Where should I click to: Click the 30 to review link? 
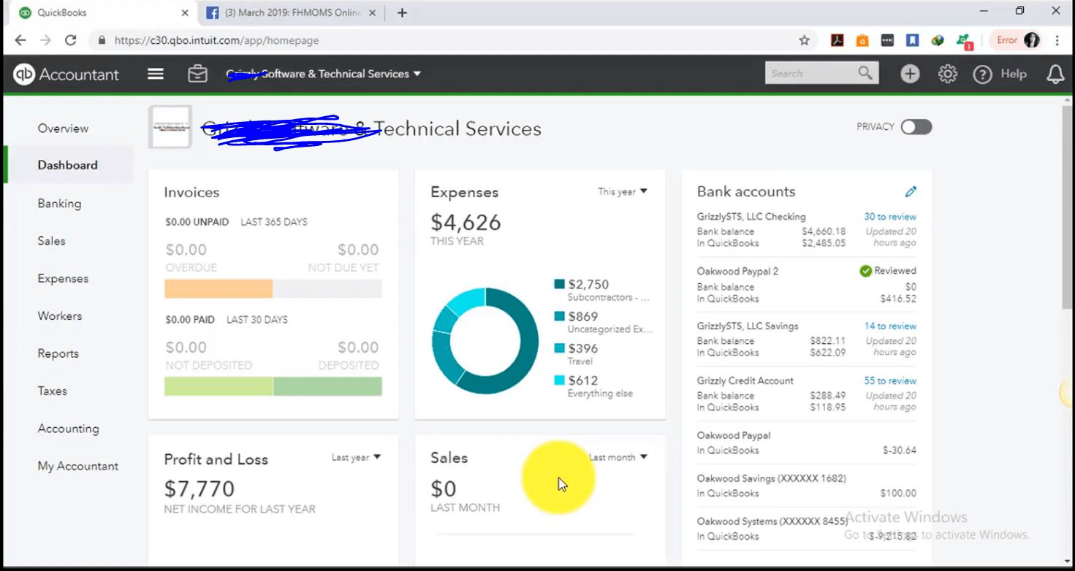point(890,217)
